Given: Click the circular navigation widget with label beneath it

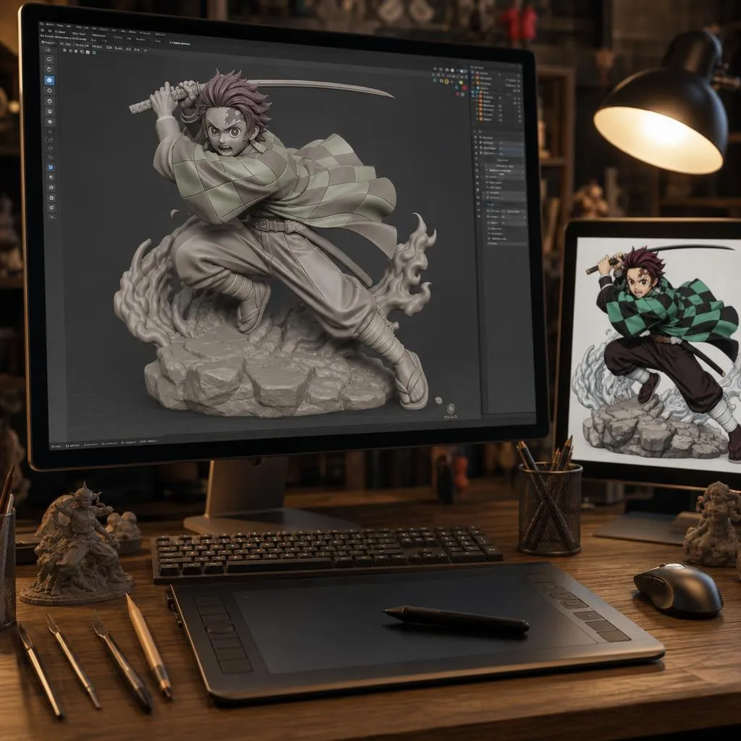Looking at the screenshot, I should (x=452, y=409).
